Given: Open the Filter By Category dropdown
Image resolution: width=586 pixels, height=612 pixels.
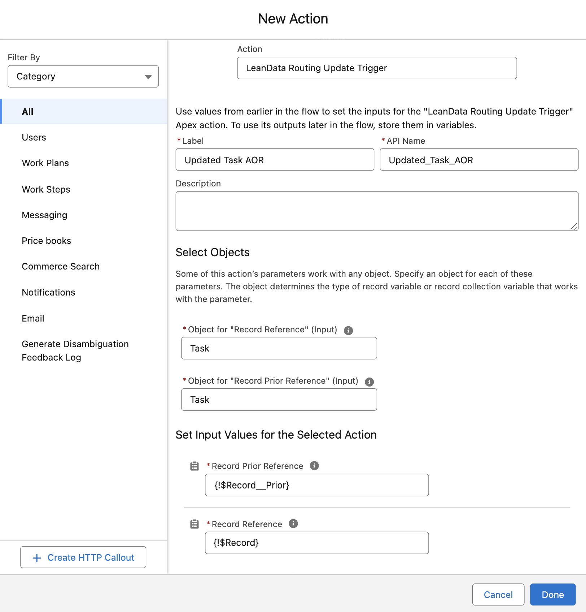Looking at the screenshot, I should 83,76.
